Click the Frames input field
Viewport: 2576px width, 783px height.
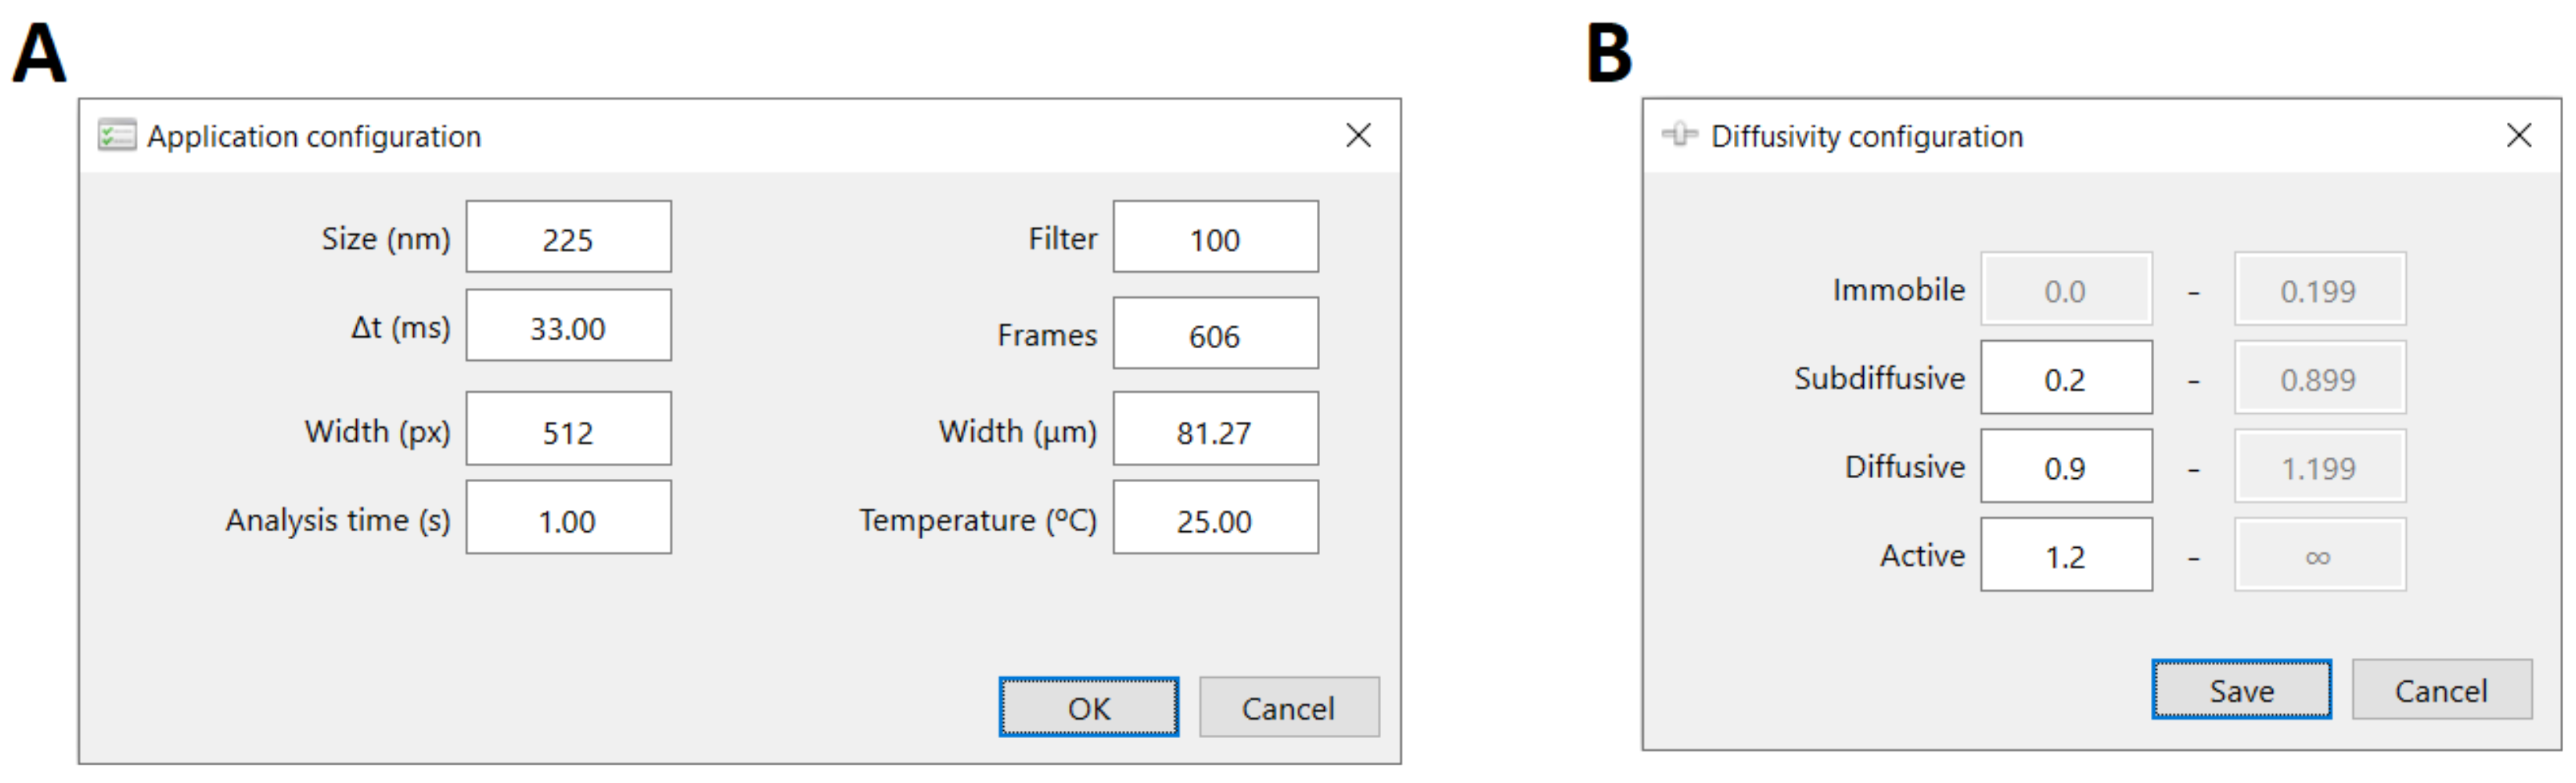click(x=1214, y=334)
